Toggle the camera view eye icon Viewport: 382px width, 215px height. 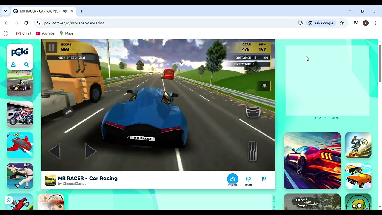pyautogui.click(x=264, y=86)
